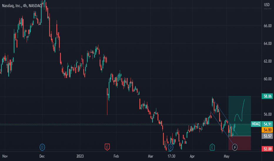
Task: Click the 2023 time axis label
Action: coord(80,156)
